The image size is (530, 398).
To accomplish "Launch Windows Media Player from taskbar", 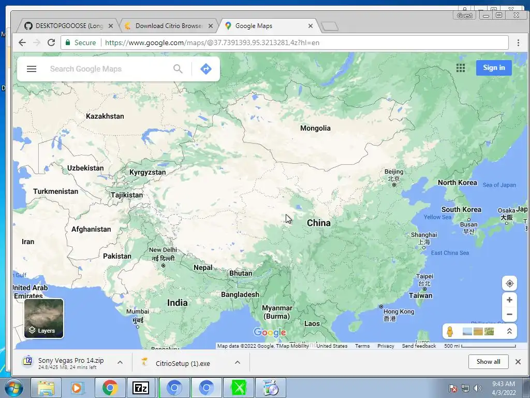I will click(77, 388).
